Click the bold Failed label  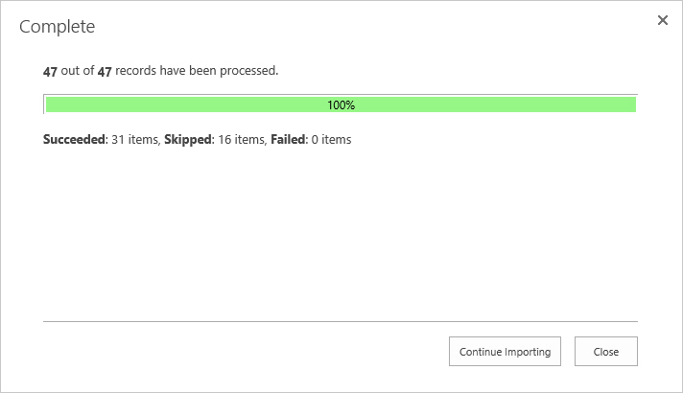pos(288,140)
